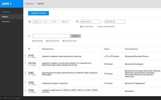The height and width of the screenshot is (100, 161).
Task: Edit the end date field 2016-07-02
Action: click(x=115, y=22)
